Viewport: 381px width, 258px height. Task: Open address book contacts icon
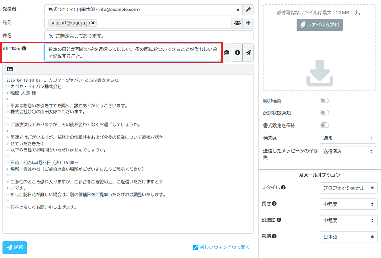point(237,23)
